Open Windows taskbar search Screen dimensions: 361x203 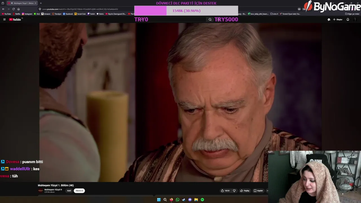coord(165,200)
